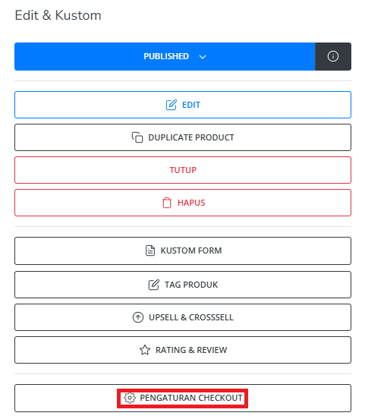Click the pencil icon beside EDIT
Image resolution: width=365 pixels, height=419 pixels.
(x=171, y=105)
